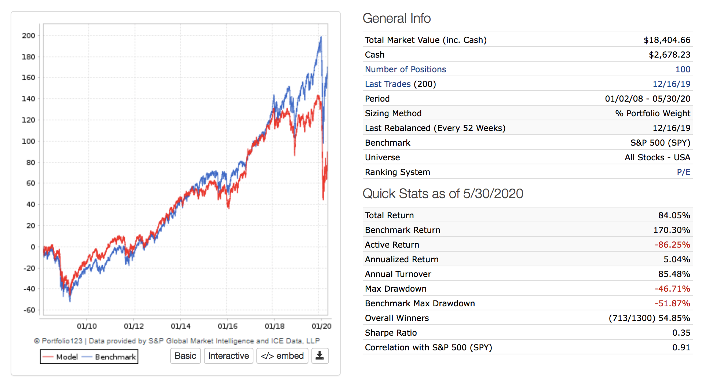Toggle the Model series legend label
702x383 pixels.
click(x=67, y=357)
